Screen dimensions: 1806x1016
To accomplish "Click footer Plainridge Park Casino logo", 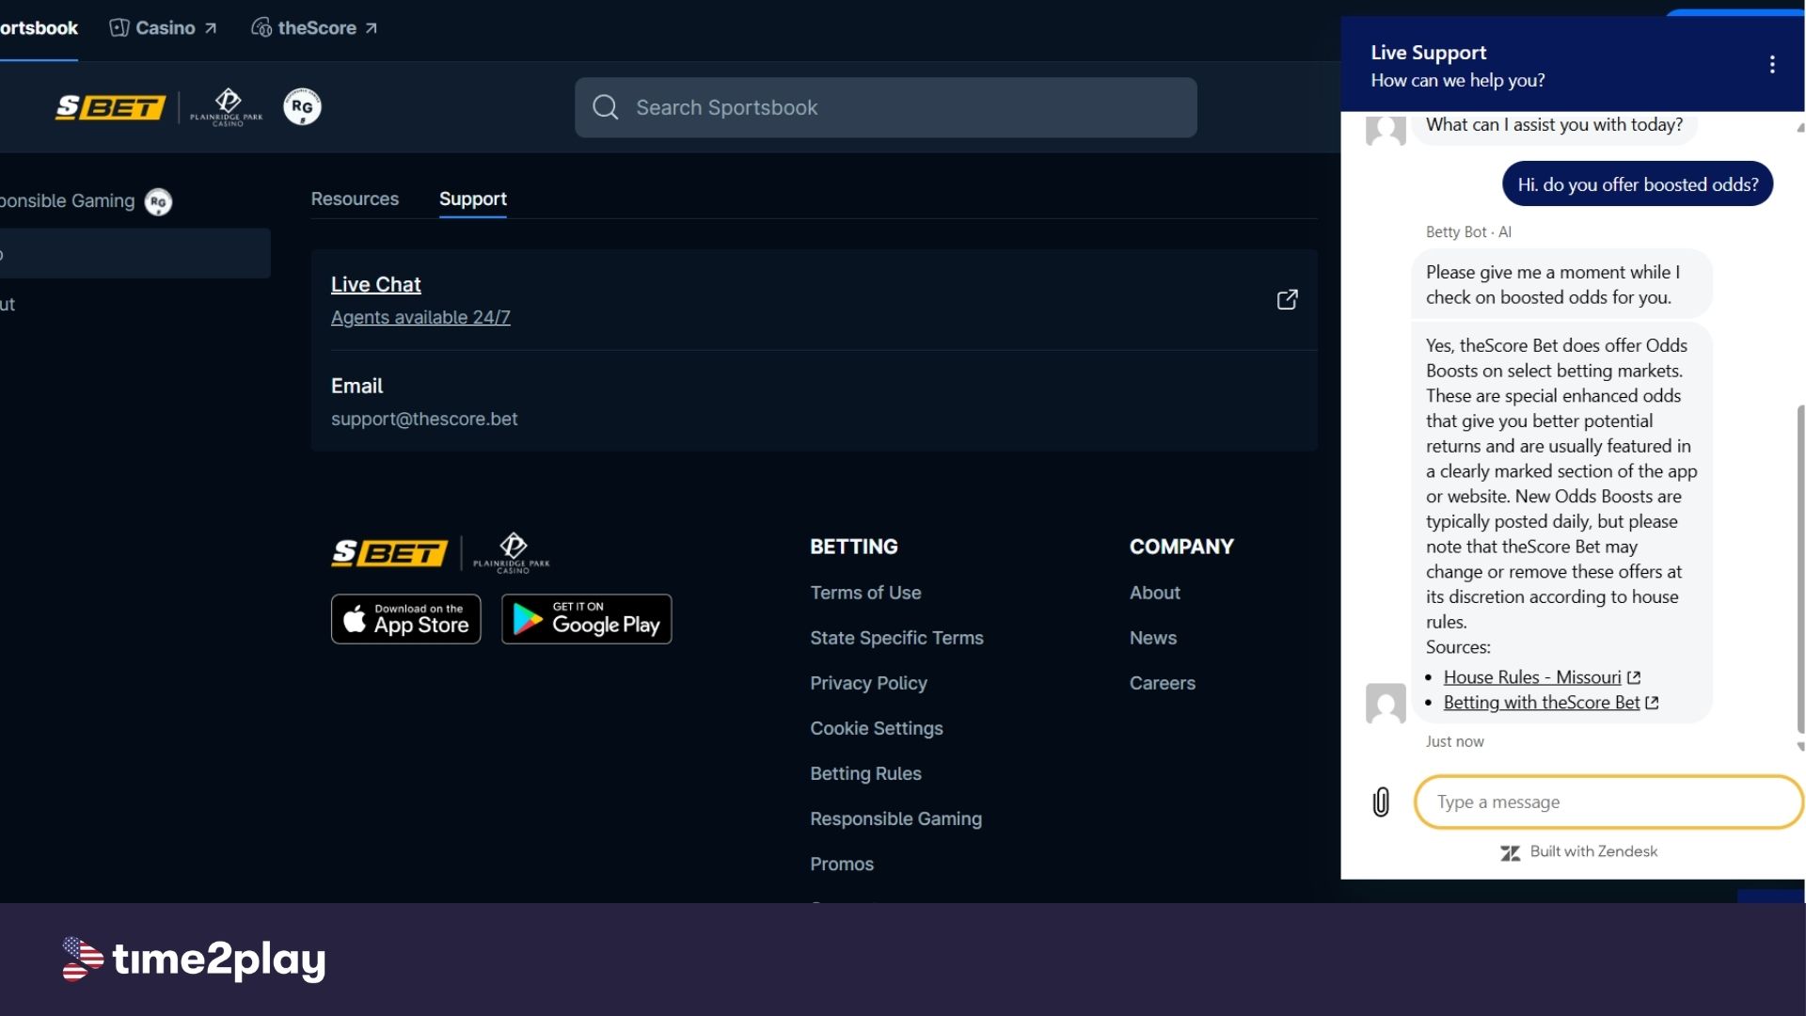I will tap(511, 553).
